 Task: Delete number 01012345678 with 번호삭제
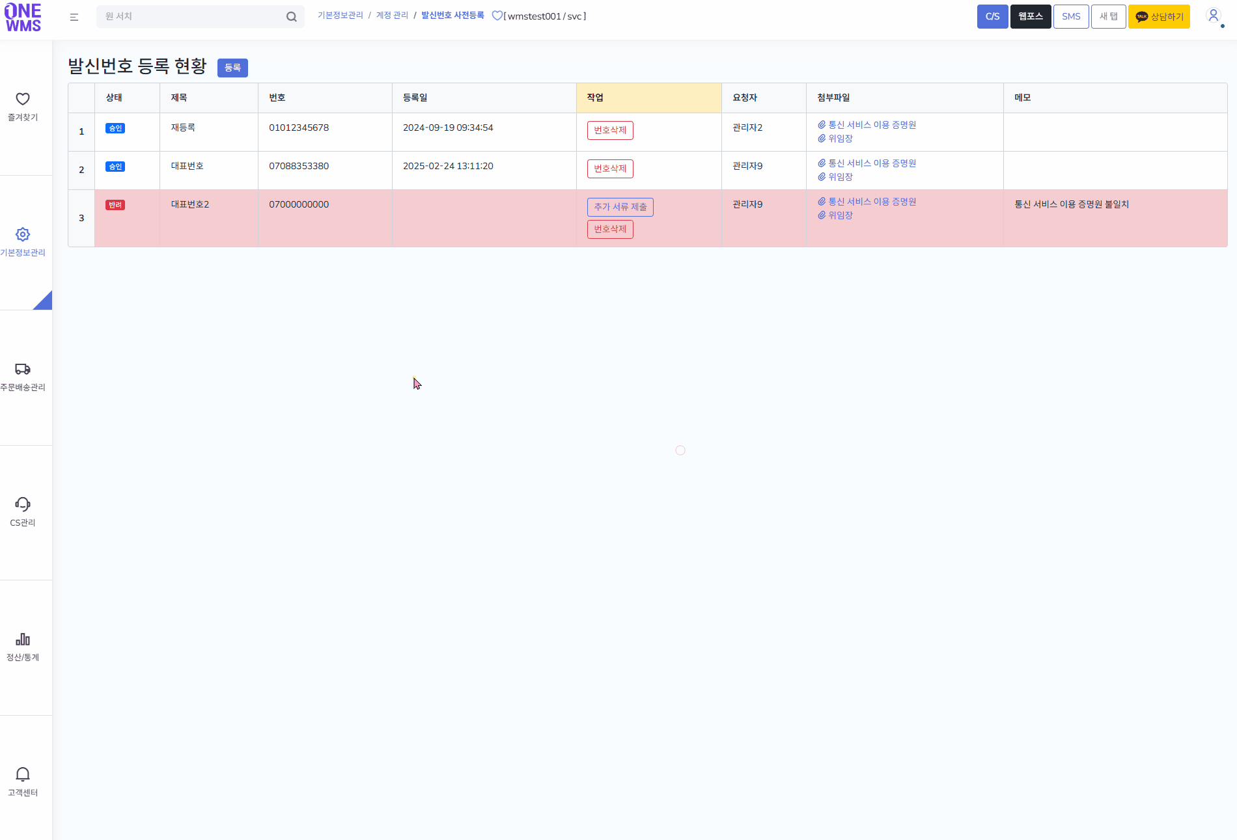point(610,130)
